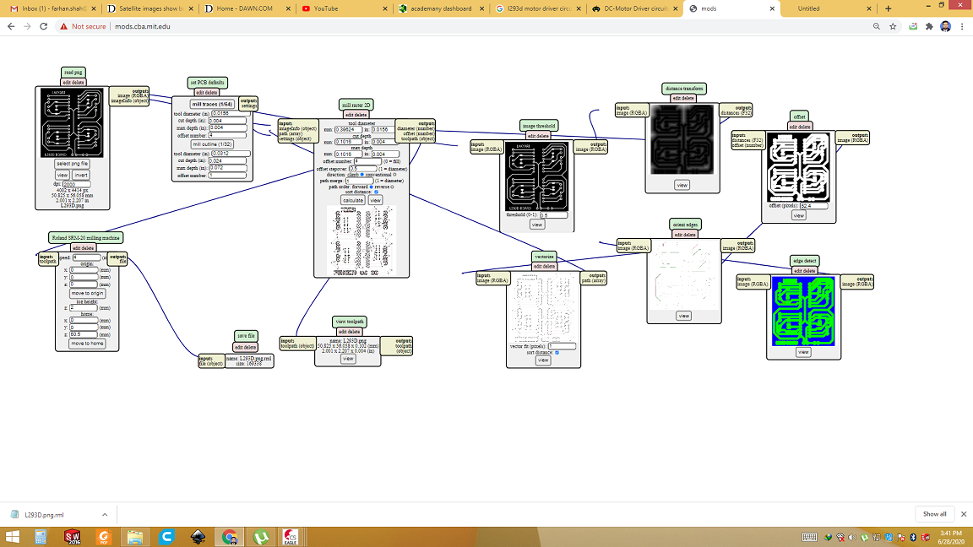This screenshot has height=547, width=973.
Task: Bookmark this page with star icon
Action: click(x=893, y=27)
